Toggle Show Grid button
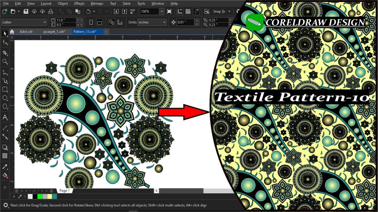The width and height of the screenshot is (378, 212). coord(188,11)
